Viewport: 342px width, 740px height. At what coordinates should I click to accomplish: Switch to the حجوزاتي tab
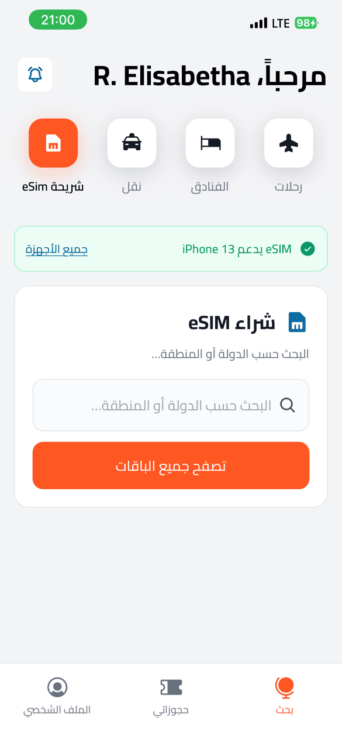tap(171, 696)
